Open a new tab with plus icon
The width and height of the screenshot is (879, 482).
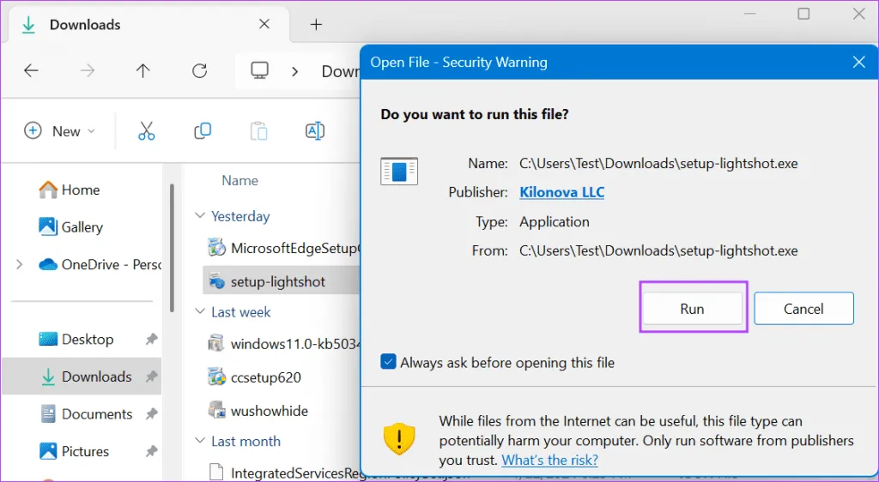click(316, 24)
